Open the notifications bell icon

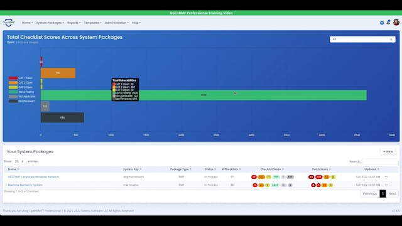point(388,23)
